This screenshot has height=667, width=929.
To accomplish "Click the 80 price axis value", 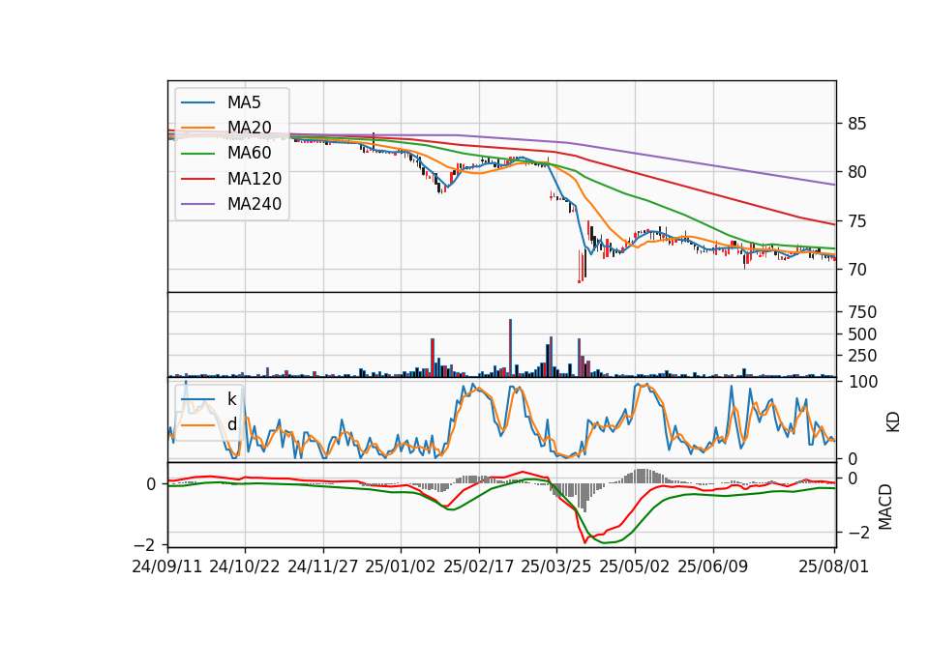I will (856, 172).
